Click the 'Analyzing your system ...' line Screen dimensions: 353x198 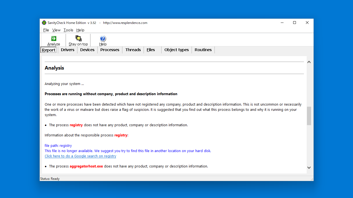pyautogui.click(x=64, y=84)
